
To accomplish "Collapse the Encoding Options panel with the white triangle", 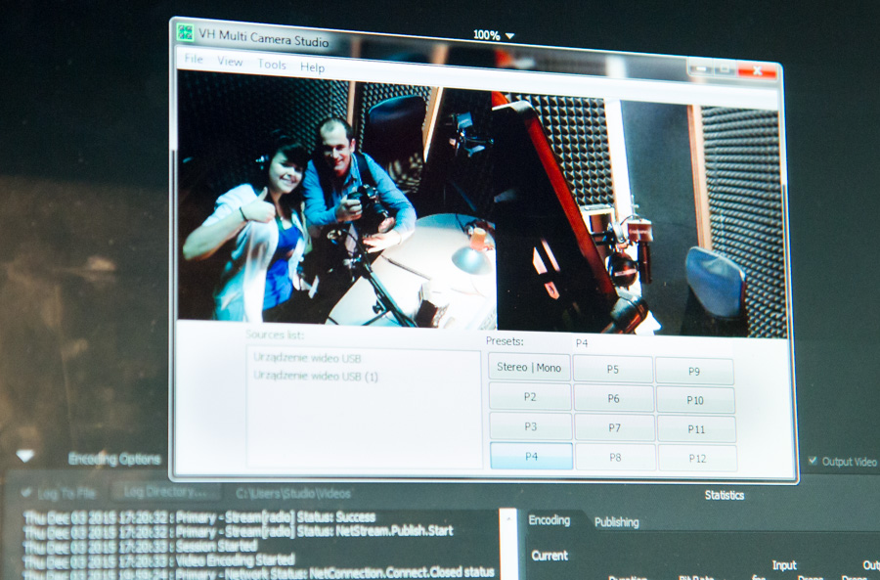I will click(25, 456).
